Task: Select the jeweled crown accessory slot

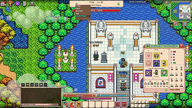Action: pos(149,73)
